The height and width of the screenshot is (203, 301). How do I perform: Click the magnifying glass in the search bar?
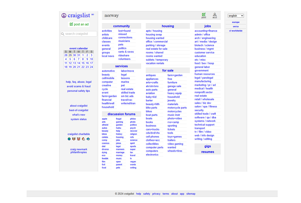click(62, 34)
